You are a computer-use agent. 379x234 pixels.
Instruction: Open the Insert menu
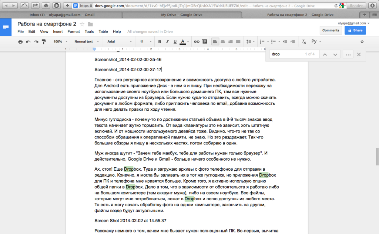[x=58, y=31]
